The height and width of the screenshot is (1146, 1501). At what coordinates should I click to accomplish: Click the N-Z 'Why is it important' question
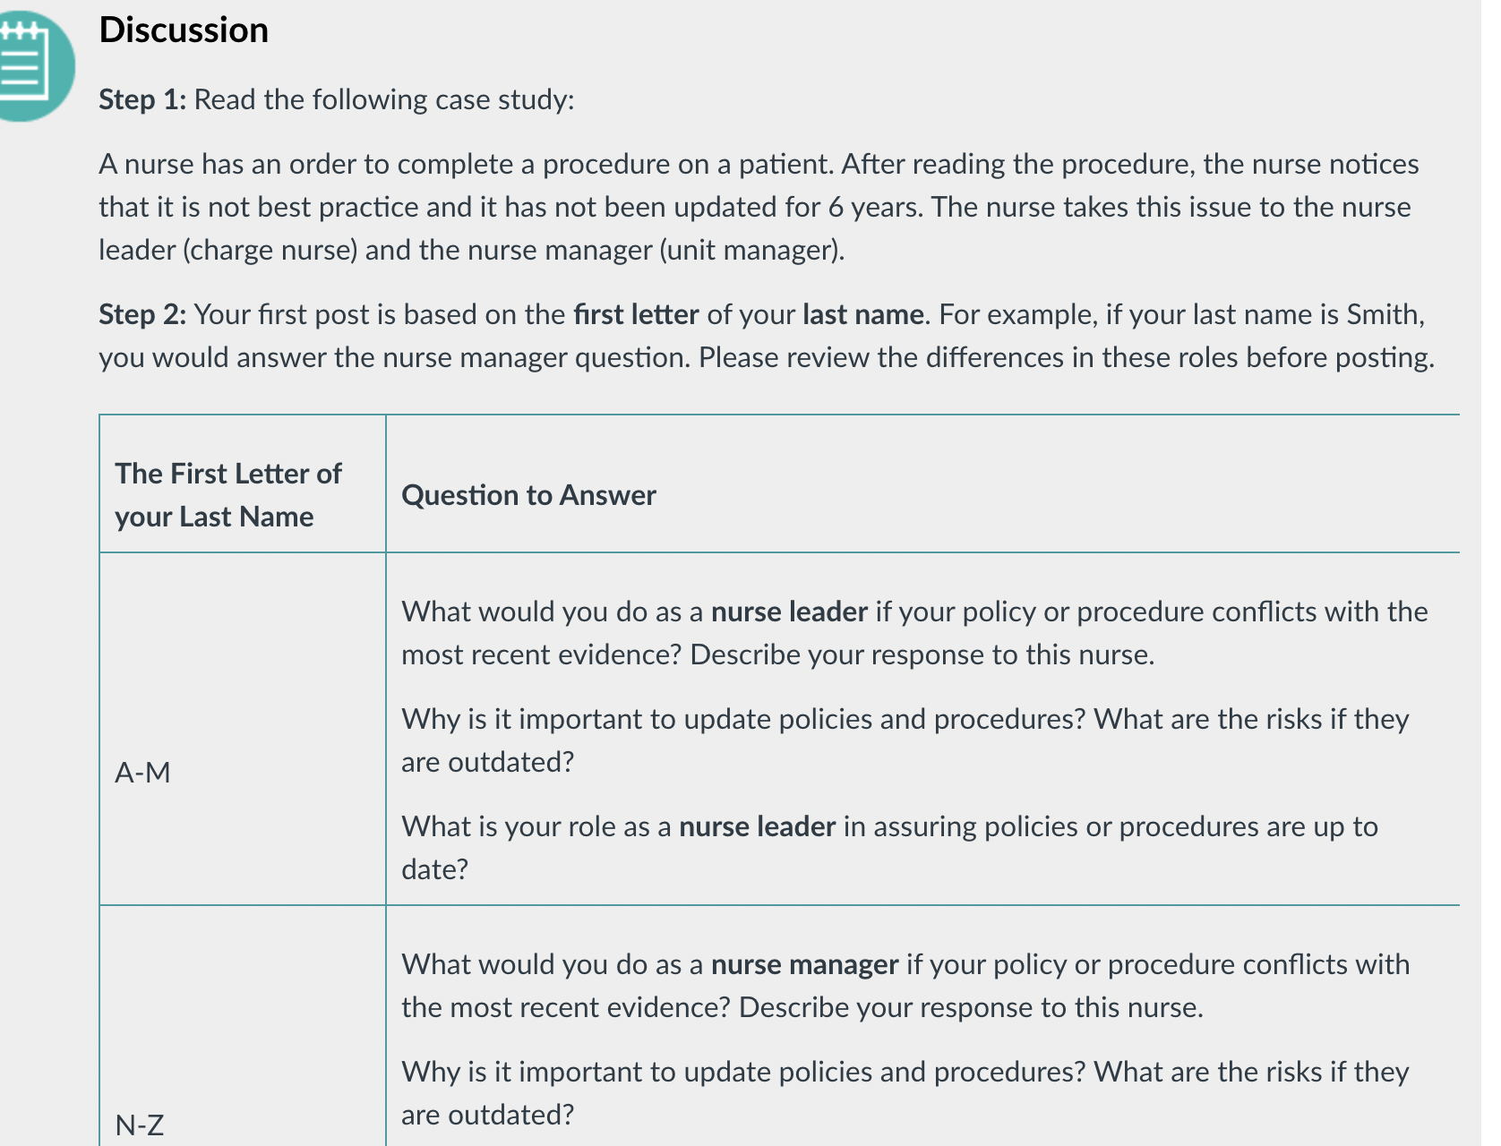[905, 1093]
